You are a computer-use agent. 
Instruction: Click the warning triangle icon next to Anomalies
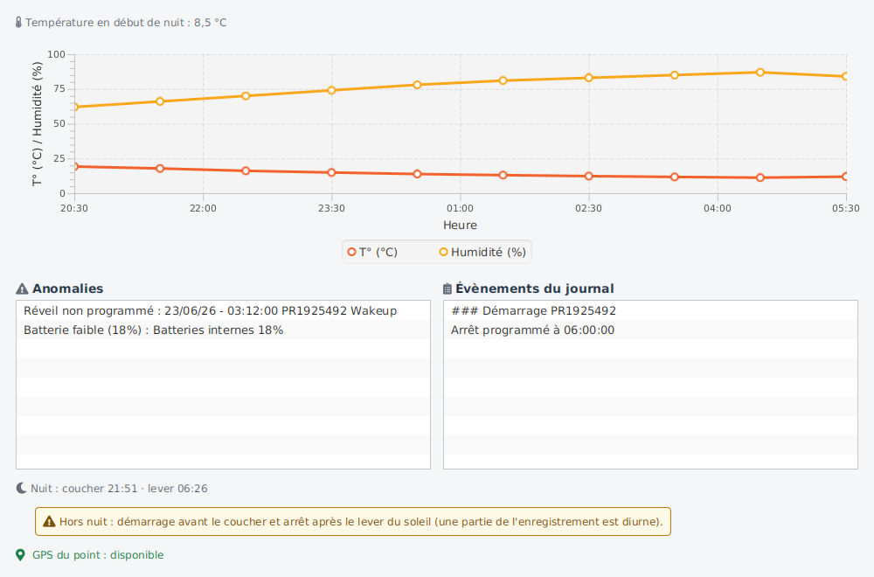coord(22,288)
